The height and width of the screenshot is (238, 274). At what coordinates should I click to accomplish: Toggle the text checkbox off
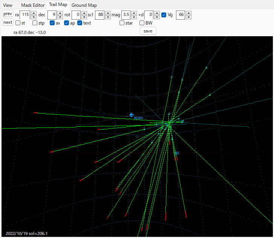[80, 23]
